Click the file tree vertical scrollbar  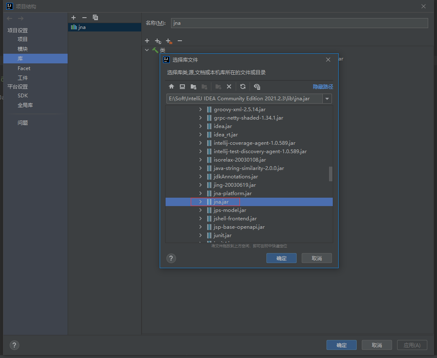tap(331, 174)
